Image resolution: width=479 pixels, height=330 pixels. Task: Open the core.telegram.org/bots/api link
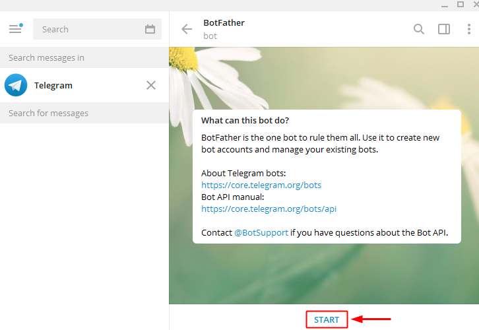click(x=269, y=209)
